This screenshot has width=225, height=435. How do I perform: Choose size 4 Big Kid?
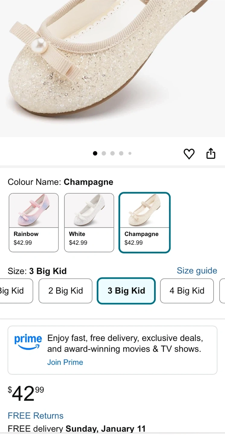[187, 291]
